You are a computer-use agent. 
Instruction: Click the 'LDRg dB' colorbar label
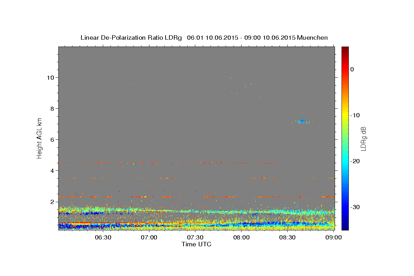click(363, 139)
